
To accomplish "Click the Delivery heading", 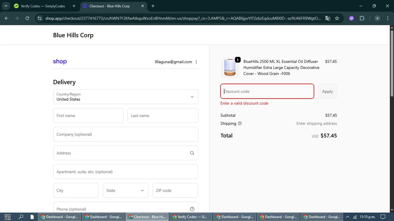I will pos(64,82).
